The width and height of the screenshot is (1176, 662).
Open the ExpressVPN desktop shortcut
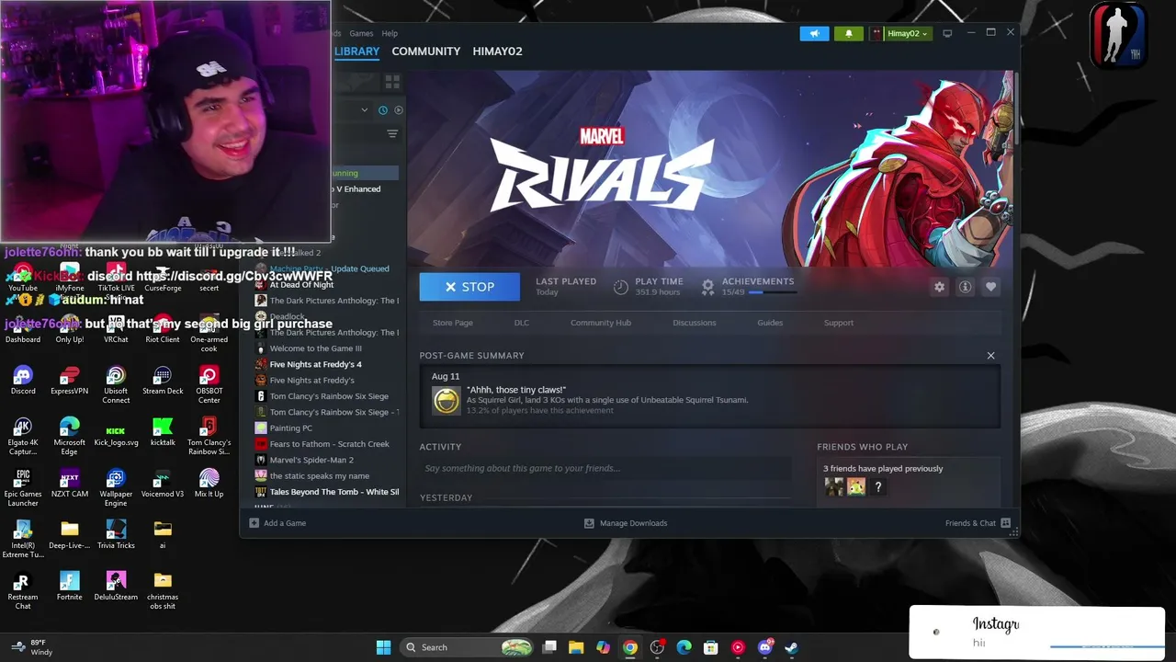point(69,381)
